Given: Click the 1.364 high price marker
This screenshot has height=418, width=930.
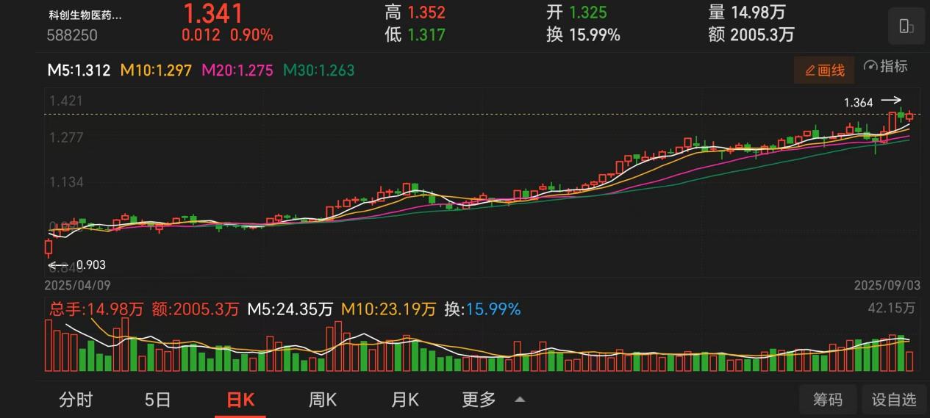Looking at the screenshot, I should [859, 103].
